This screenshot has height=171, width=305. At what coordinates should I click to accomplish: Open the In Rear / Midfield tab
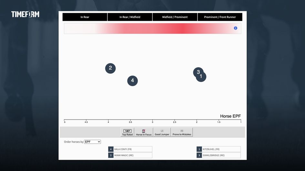click(130, 17)
